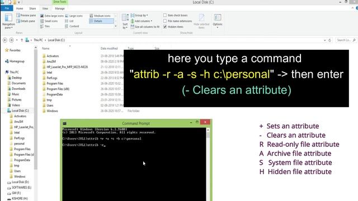The height and width of the screenshot is (201, 358).
Task: Select the Intel folder in file list
Action: click(49, 73)
